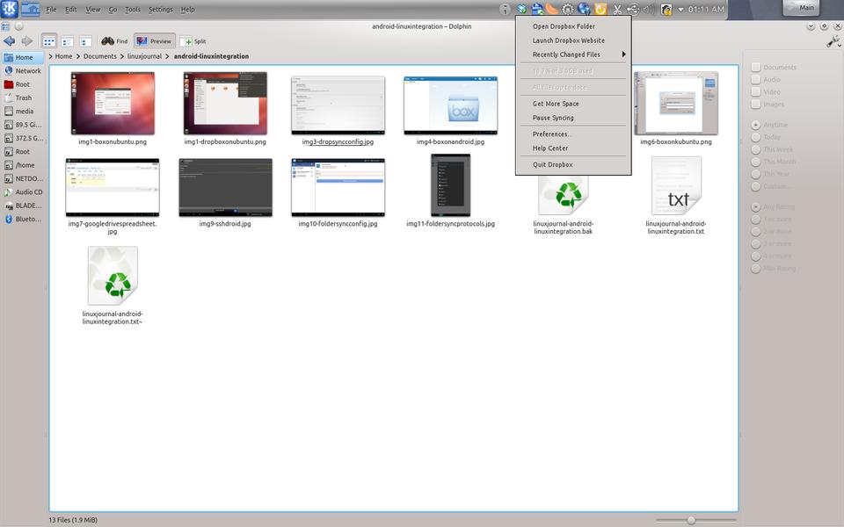The width and height of the screenshot is (844, 527).
Task: Enable the Images filter checkbox
Action: 756,105
